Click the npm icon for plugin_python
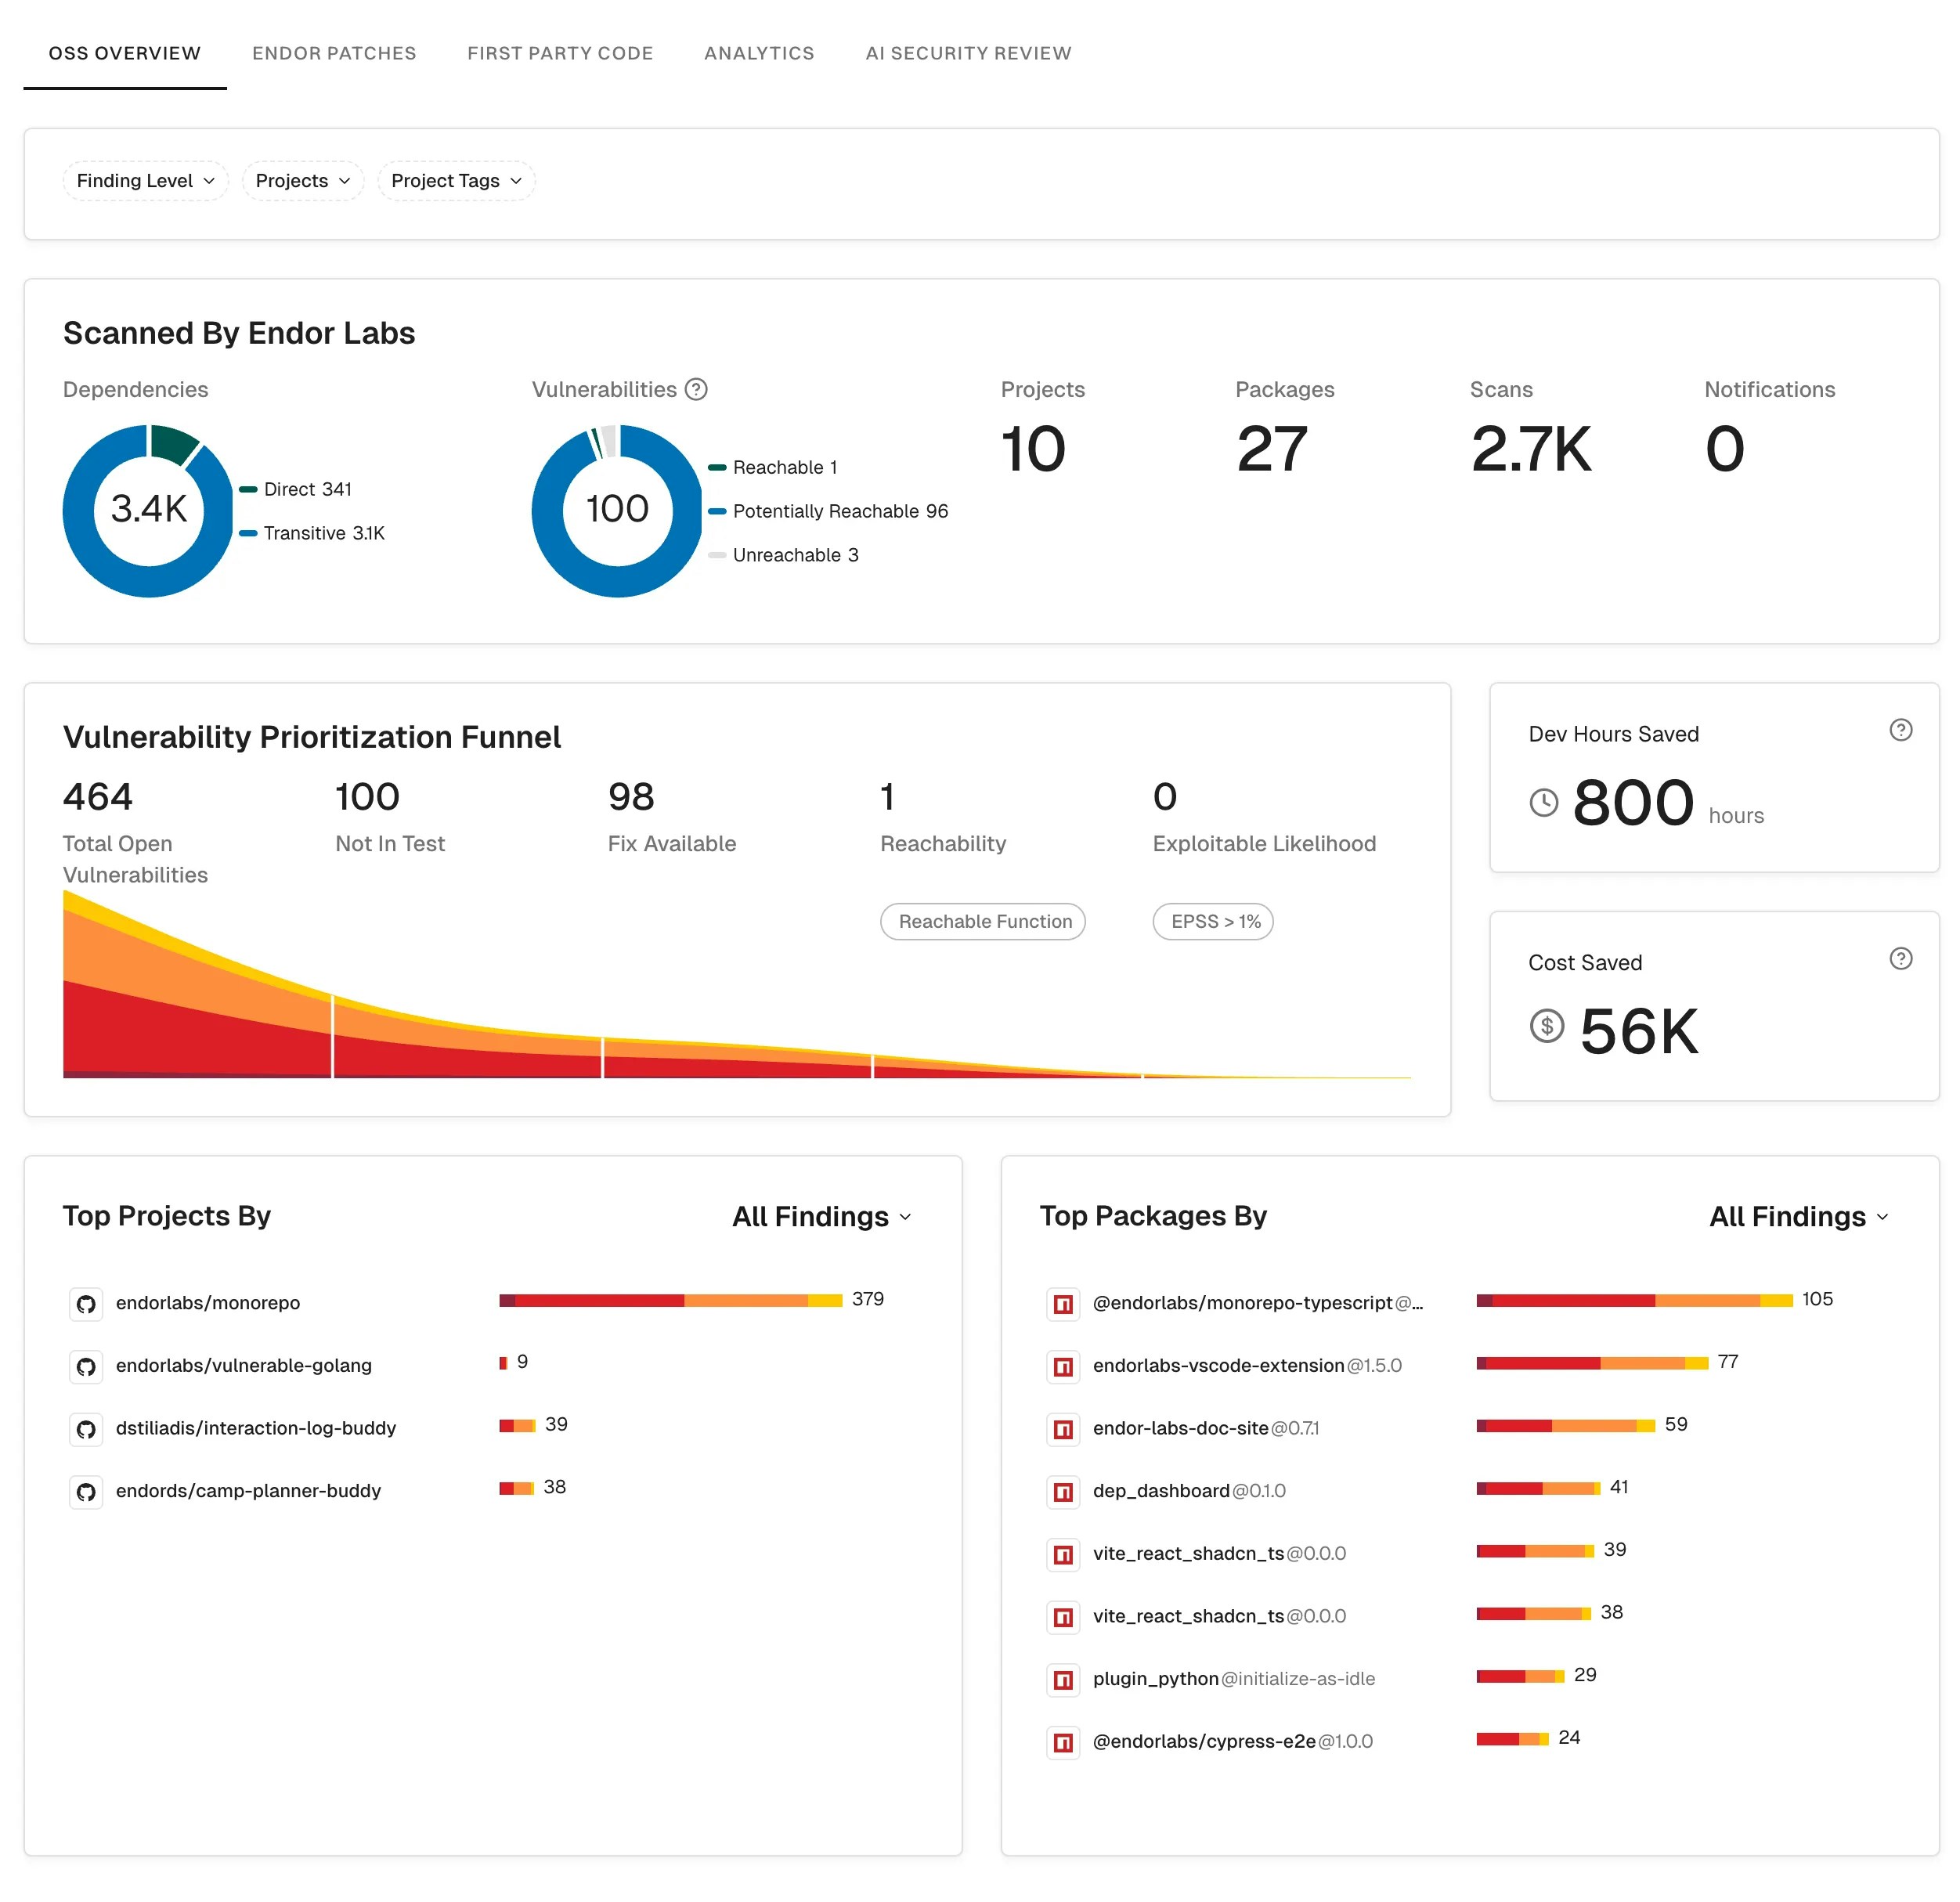Viewport: 1960px width, 1902px height. pos(1063,1680)
